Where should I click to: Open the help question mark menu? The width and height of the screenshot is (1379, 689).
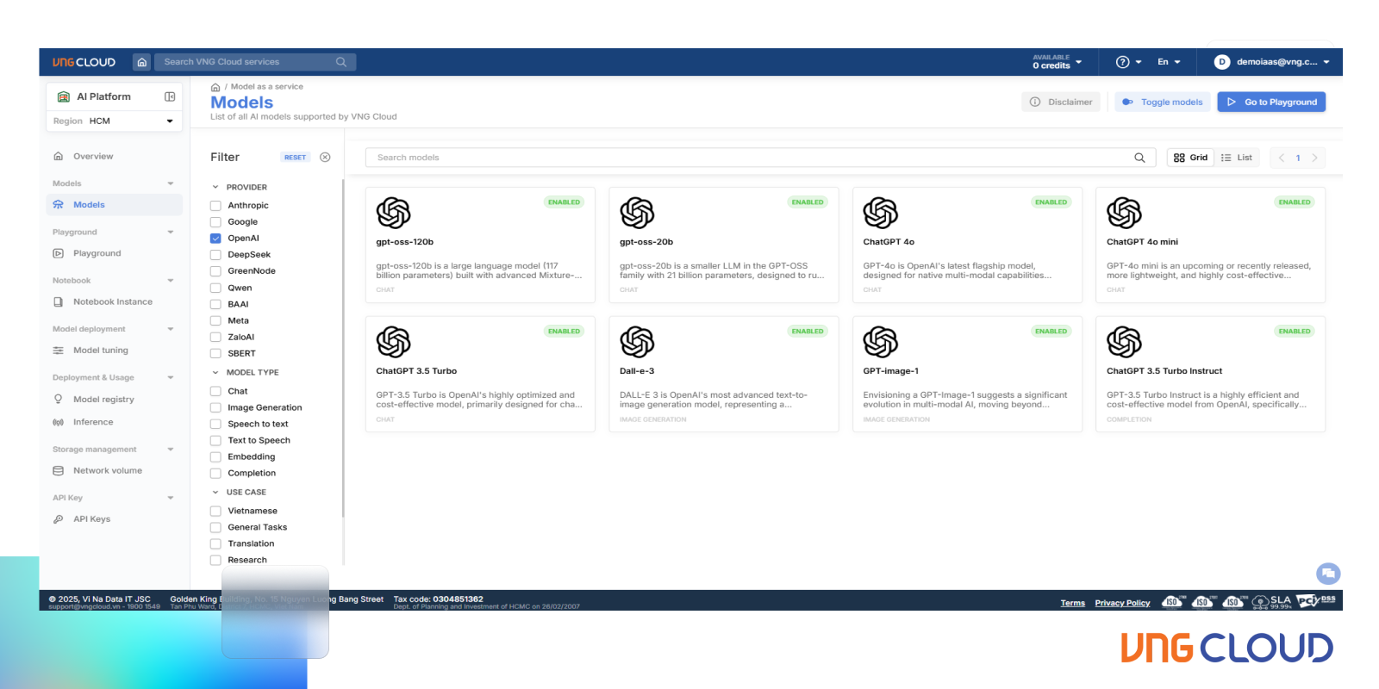(x=1122, y=62)
